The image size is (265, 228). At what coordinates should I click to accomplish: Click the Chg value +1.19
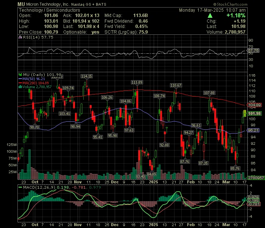[x=240, y=21]
